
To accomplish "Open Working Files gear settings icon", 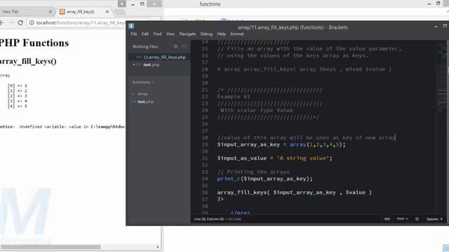I will [x=175, y=46].
